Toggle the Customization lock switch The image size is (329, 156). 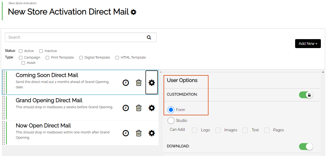coord(306,95)
